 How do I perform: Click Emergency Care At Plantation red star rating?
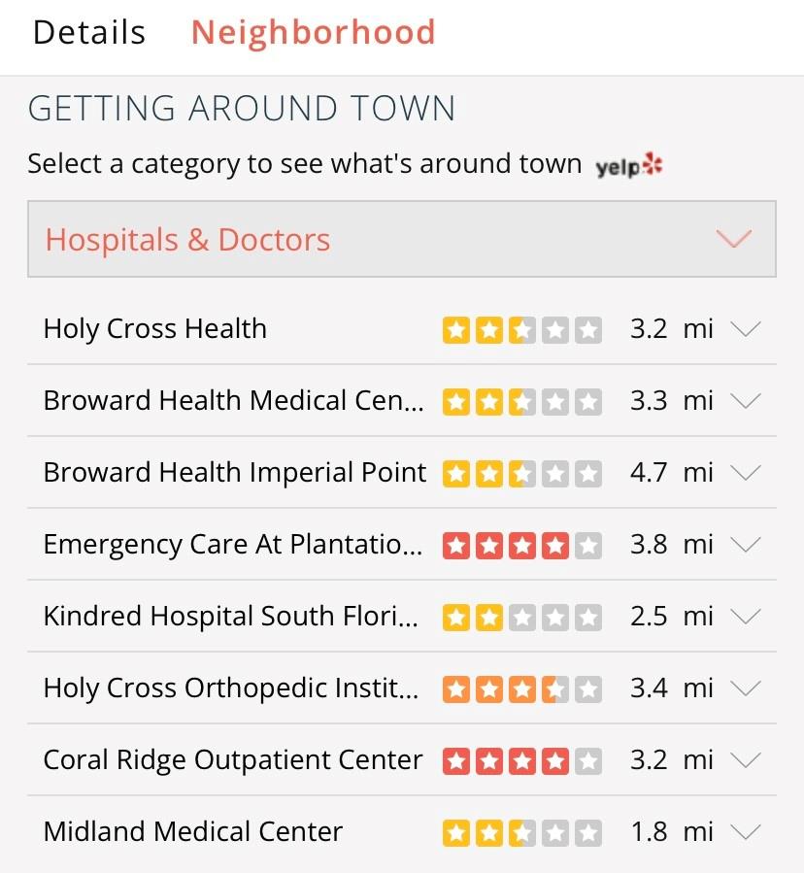[522, 546]
